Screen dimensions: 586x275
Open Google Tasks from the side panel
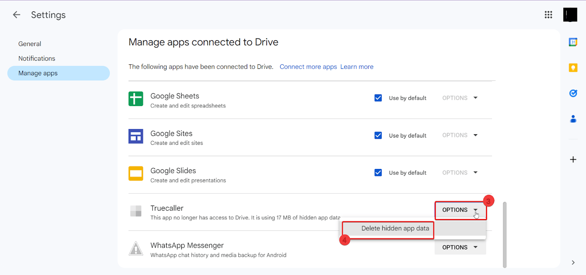click(x=573, y=93)
